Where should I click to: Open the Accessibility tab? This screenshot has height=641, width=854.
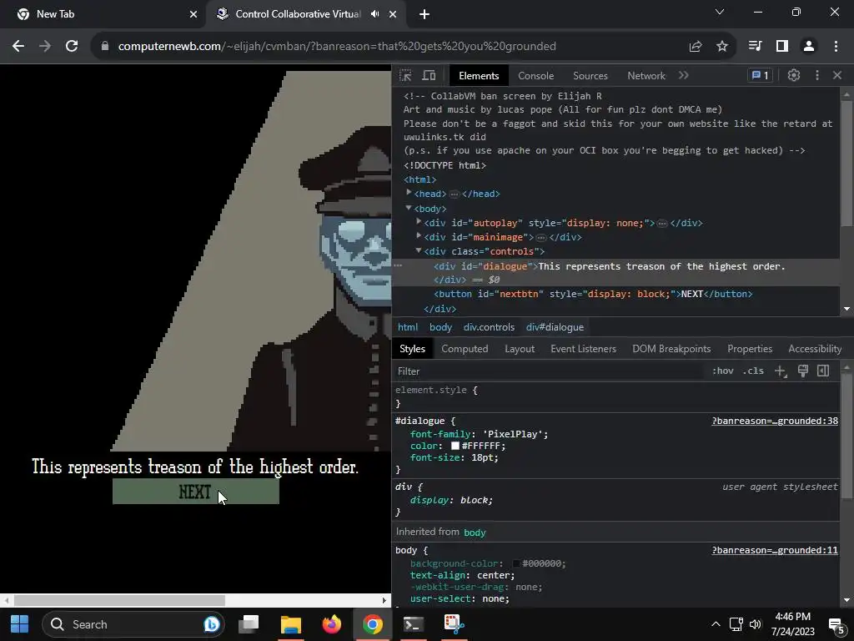(x=814, y=349)
